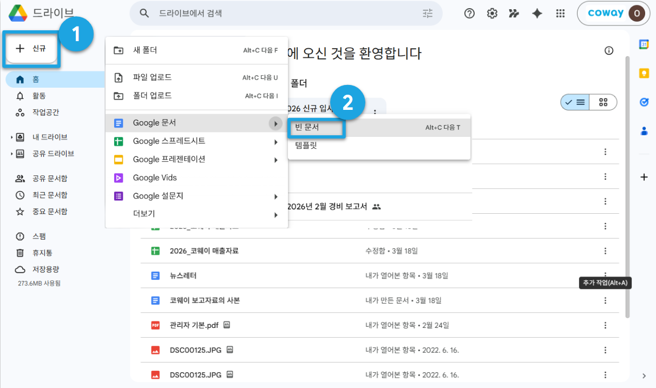Image resolution: width=656 pixels, height=388 pixels.
Task: Open Google Tasks in the side panel
Action: click(x=644, y=102)
